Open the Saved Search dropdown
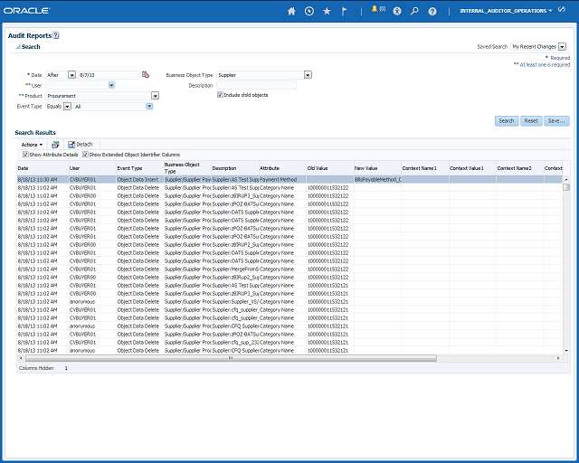The width and height of the screenshot is (579, 463). [x=562, y=46]
